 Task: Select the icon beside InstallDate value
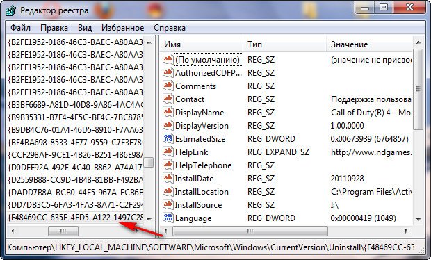point(168,178)
